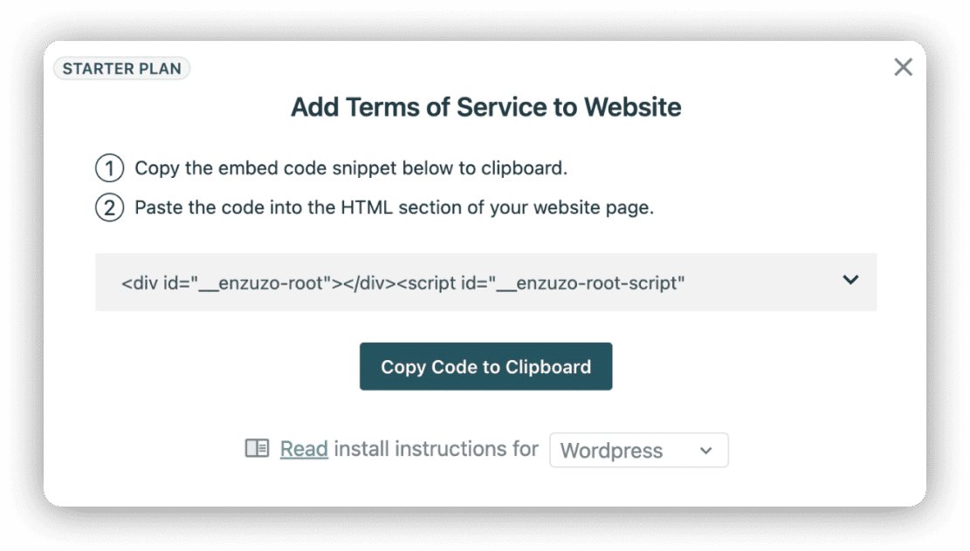Click Copy Code to Clipboard

pyautogui.click(x=485, y=366)
